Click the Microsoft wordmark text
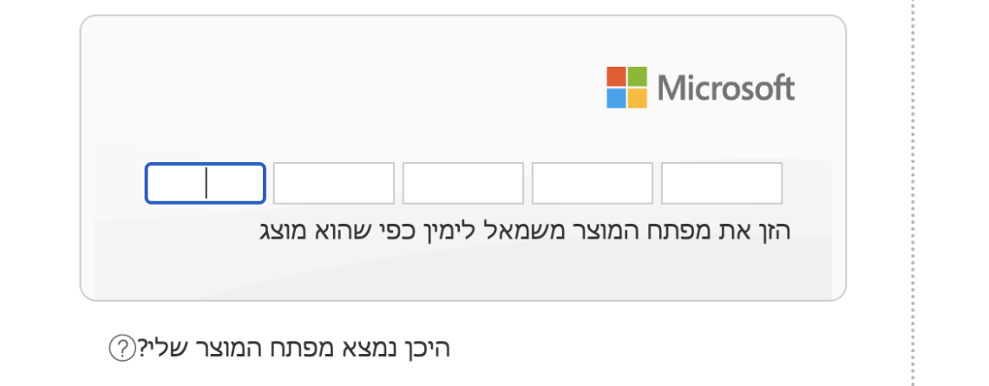The width and height of the screenshot is (989, 386). point(726,88)
